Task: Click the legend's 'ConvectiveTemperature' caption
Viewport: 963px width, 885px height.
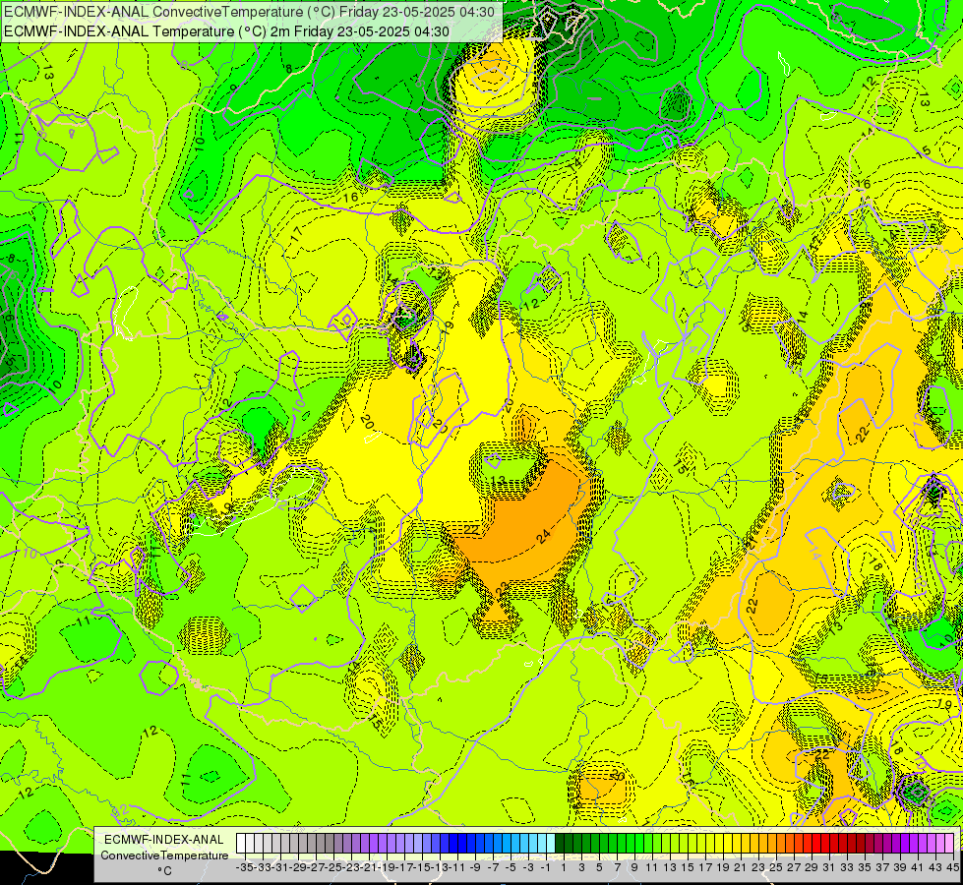Action: [164, 855]
